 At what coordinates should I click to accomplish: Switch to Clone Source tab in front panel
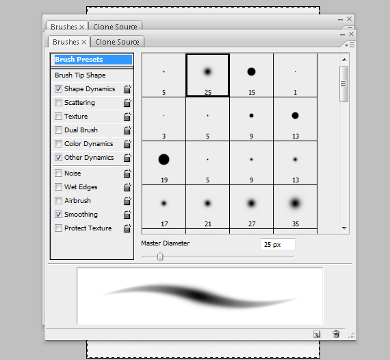(117, 42)
